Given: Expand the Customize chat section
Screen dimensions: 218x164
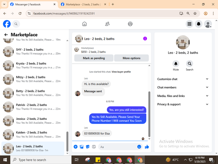Looking at the screenshot, I should [x=183, y=79].
